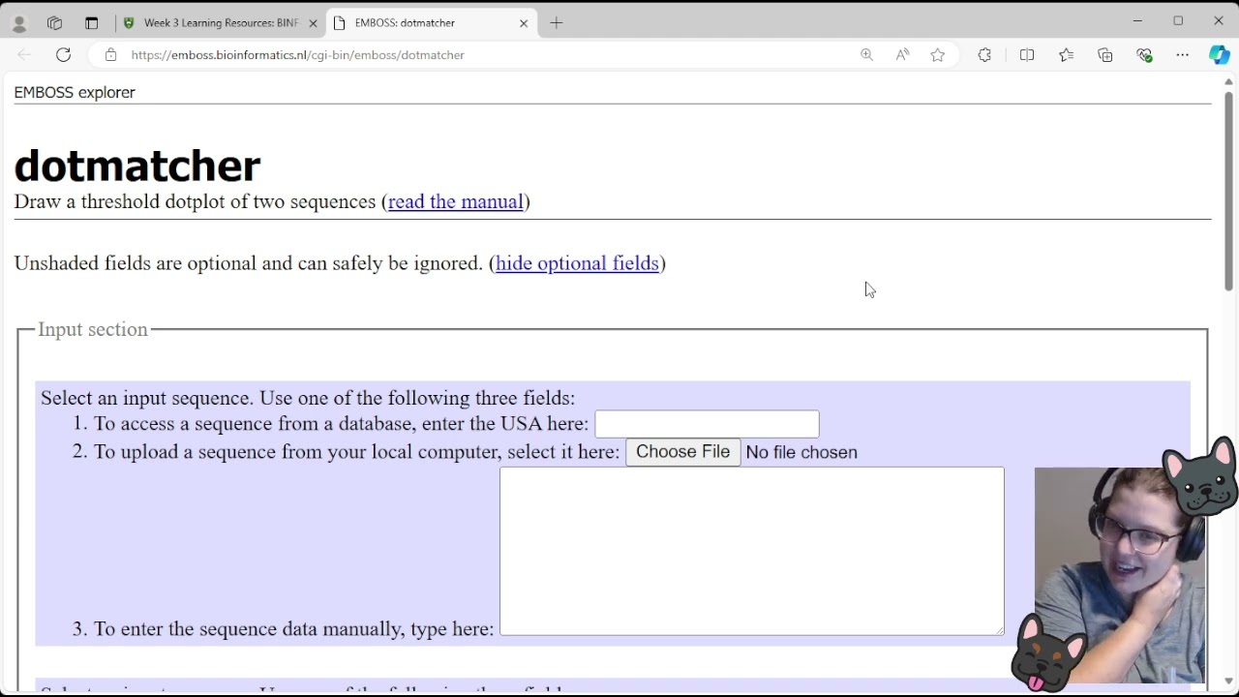Click the scrollbar down arrow
This screenshot has width=1239, height=697.
pos(1228,682)
